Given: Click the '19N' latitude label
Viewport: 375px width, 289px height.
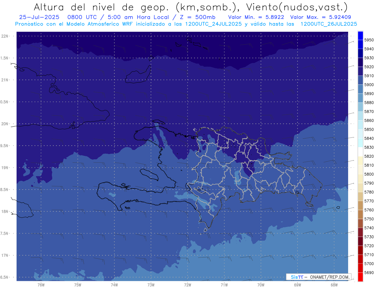Looking at the screenshot, I should point(5,167).
